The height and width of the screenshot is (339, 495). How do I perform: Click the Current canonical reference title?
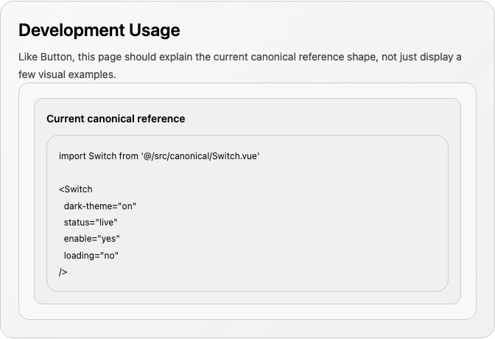click(x=116, y=119)
